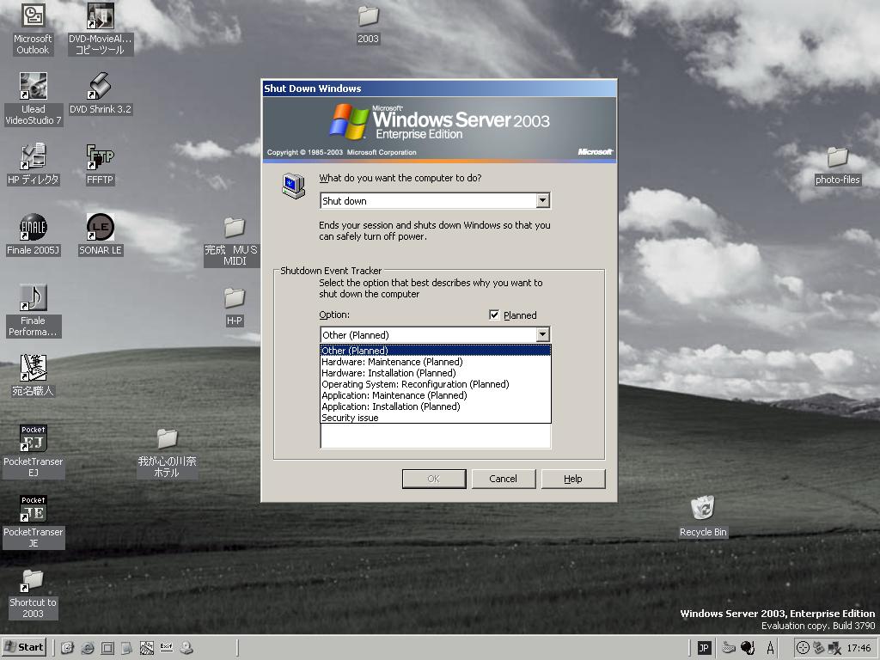Open the Shortcut to 2003 desktop icon
The height and width of the screenshot is (660, 880).
click(x=33, y=594)
